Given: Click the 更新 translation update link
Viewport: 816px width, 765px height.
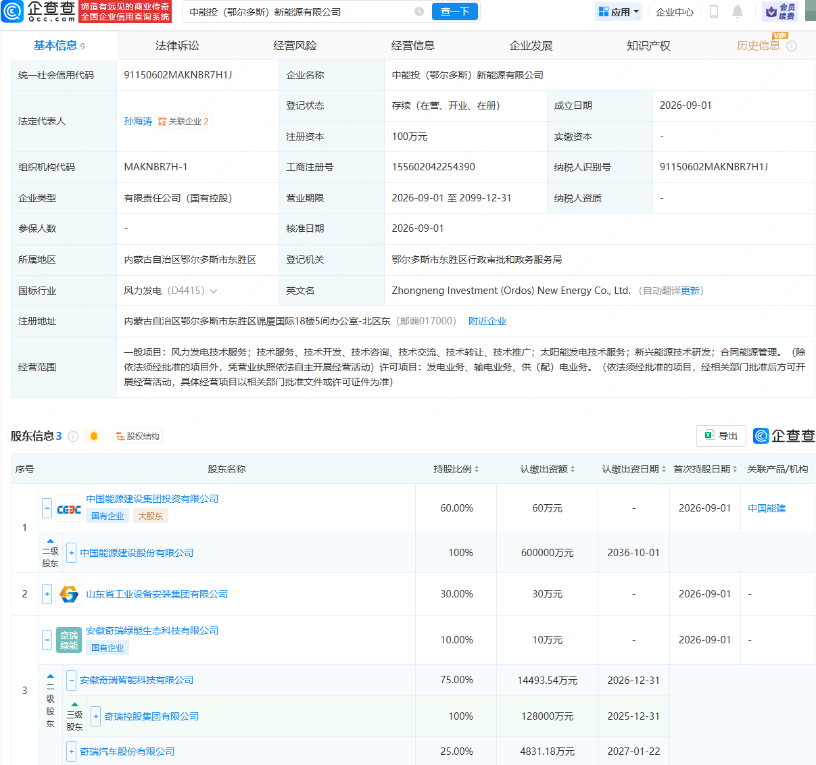Looking at the screenshot, I should coord(690,291).
